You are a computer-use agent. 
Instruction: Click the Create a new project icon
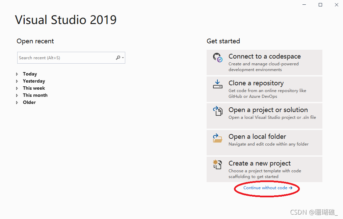click(218, 165)
